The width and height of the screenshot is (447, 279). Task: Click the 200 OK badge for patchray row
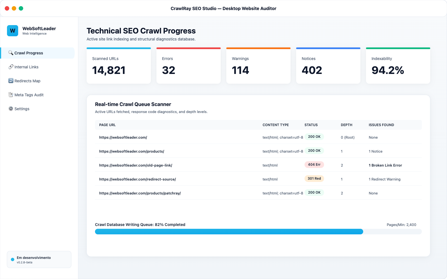314,193
